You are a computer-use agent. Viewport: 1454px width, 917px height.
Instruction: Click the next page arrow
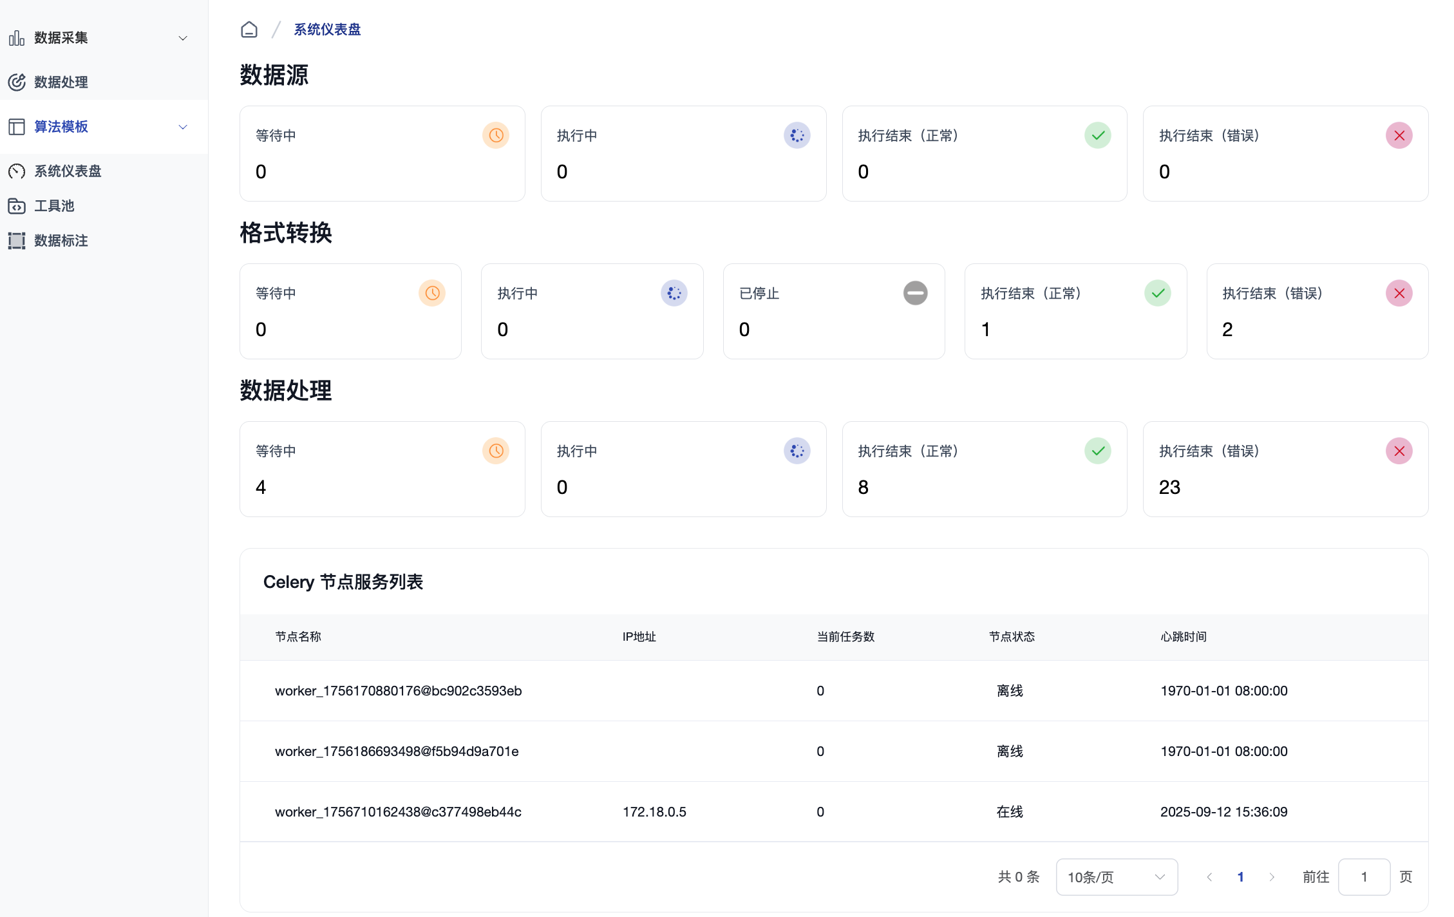1271,876
